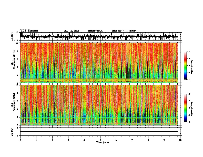Click time axis tick label "6"
203x157 pixels.
click(x=116, y=140)
